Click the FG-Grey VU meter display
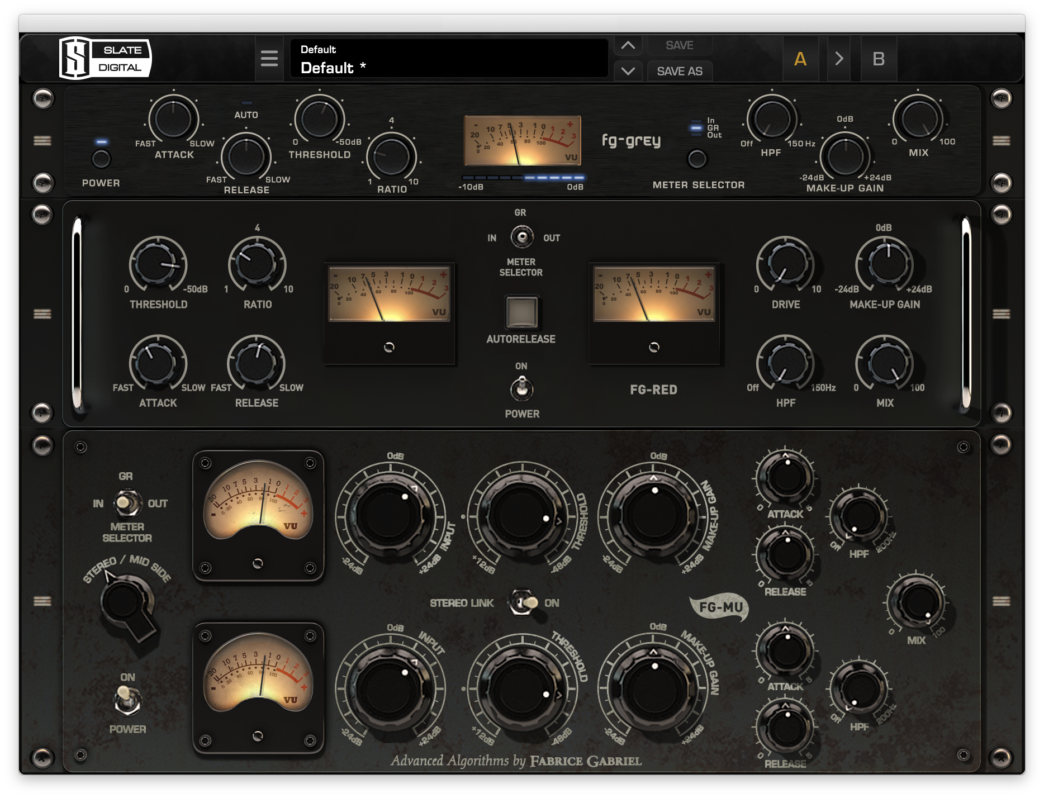The image size is (1044, 798). [523, 141]
